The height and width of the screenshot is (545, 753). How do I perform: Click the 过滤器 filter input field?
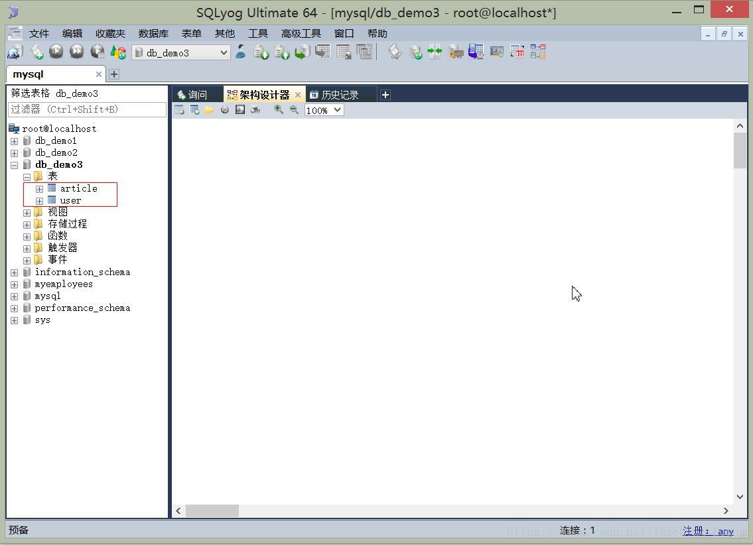(x=87, y=109)
